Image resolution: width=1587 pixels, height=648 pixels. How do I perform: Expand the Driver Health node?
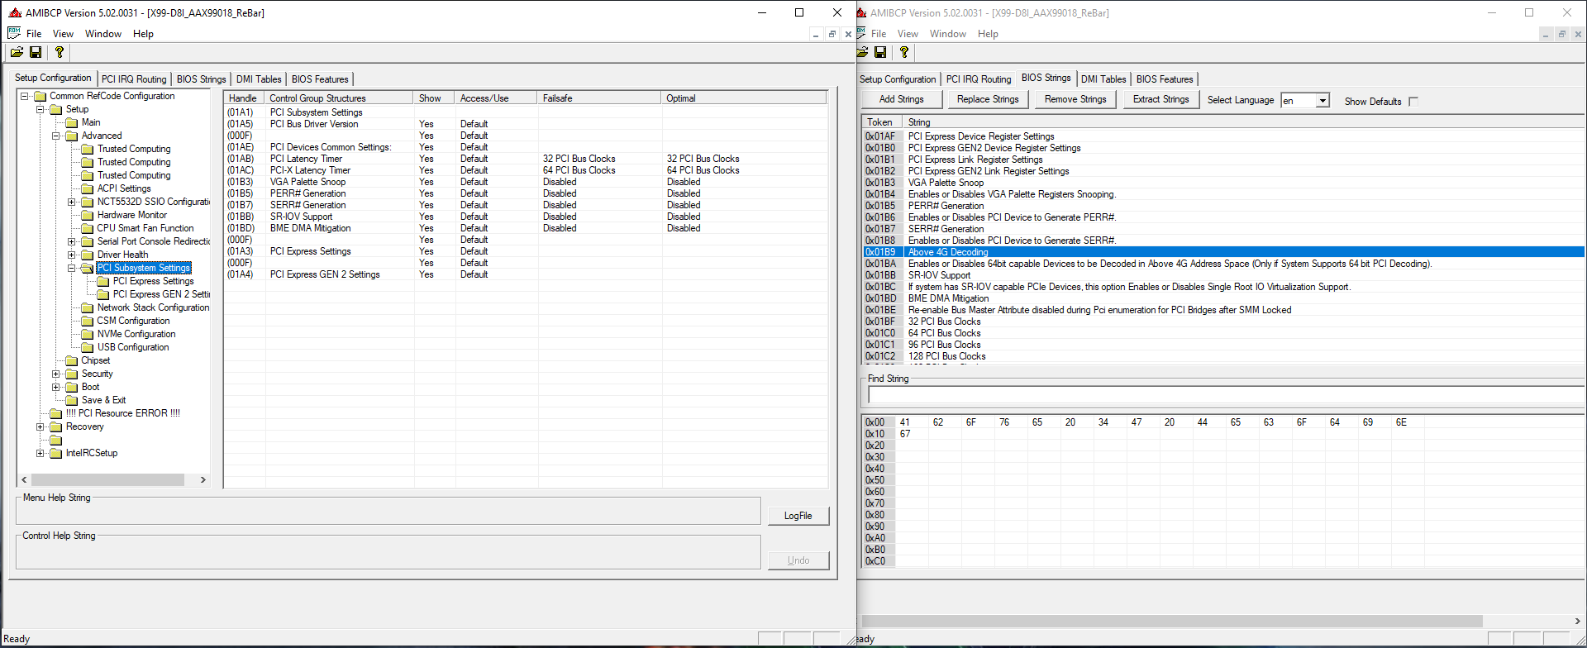click(71, 255)
